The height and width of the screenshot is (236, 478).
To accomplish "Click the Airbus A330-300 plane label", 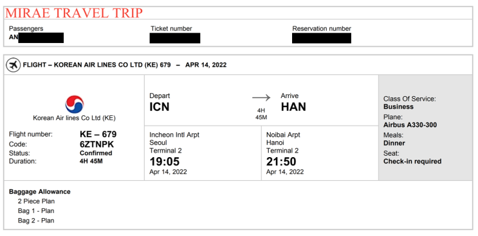I will (x=410, y=125).
